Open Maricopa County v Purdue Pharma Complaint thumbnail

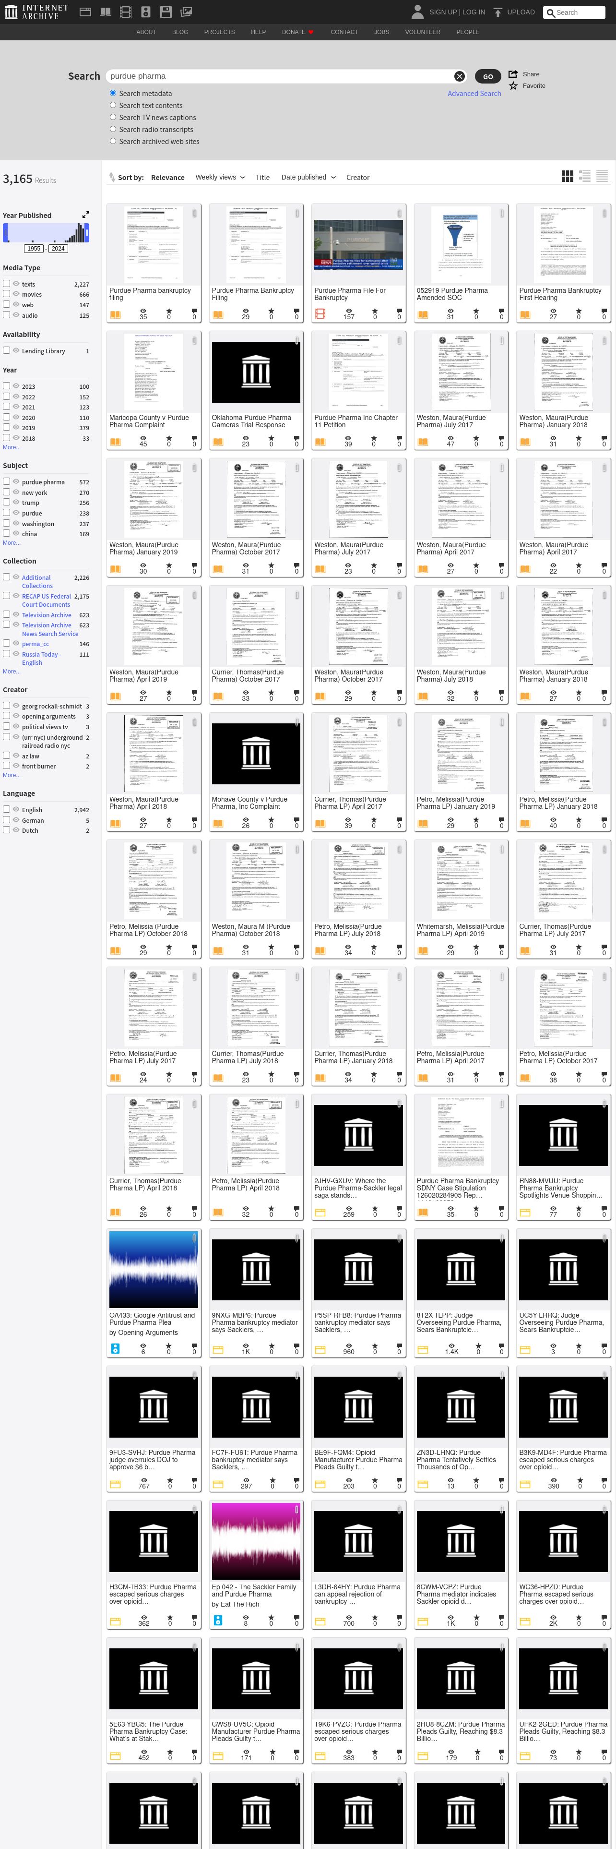click(154, 372)
